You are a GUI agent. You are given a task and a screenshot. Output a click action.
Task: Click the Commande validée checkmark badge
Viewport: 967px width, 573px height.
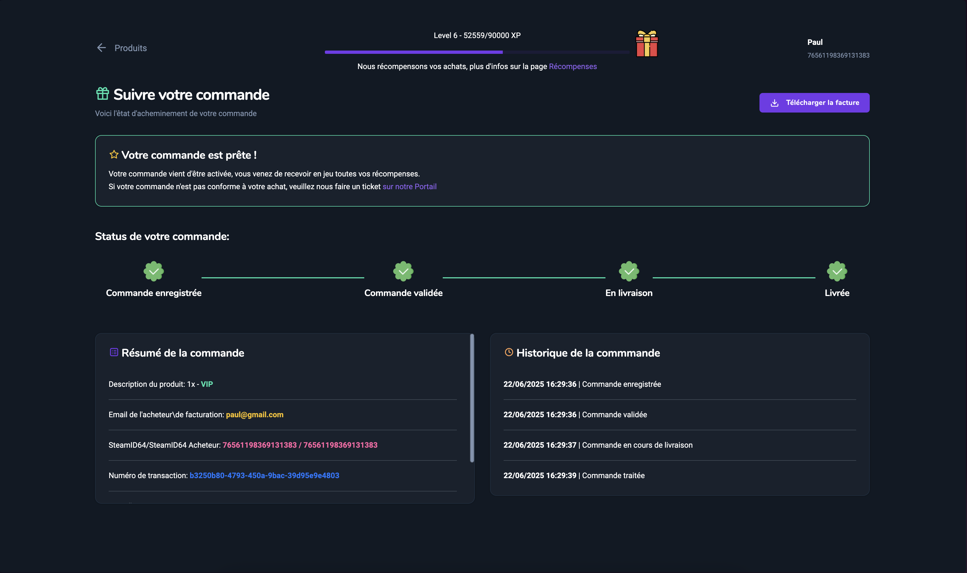[403, 272]
